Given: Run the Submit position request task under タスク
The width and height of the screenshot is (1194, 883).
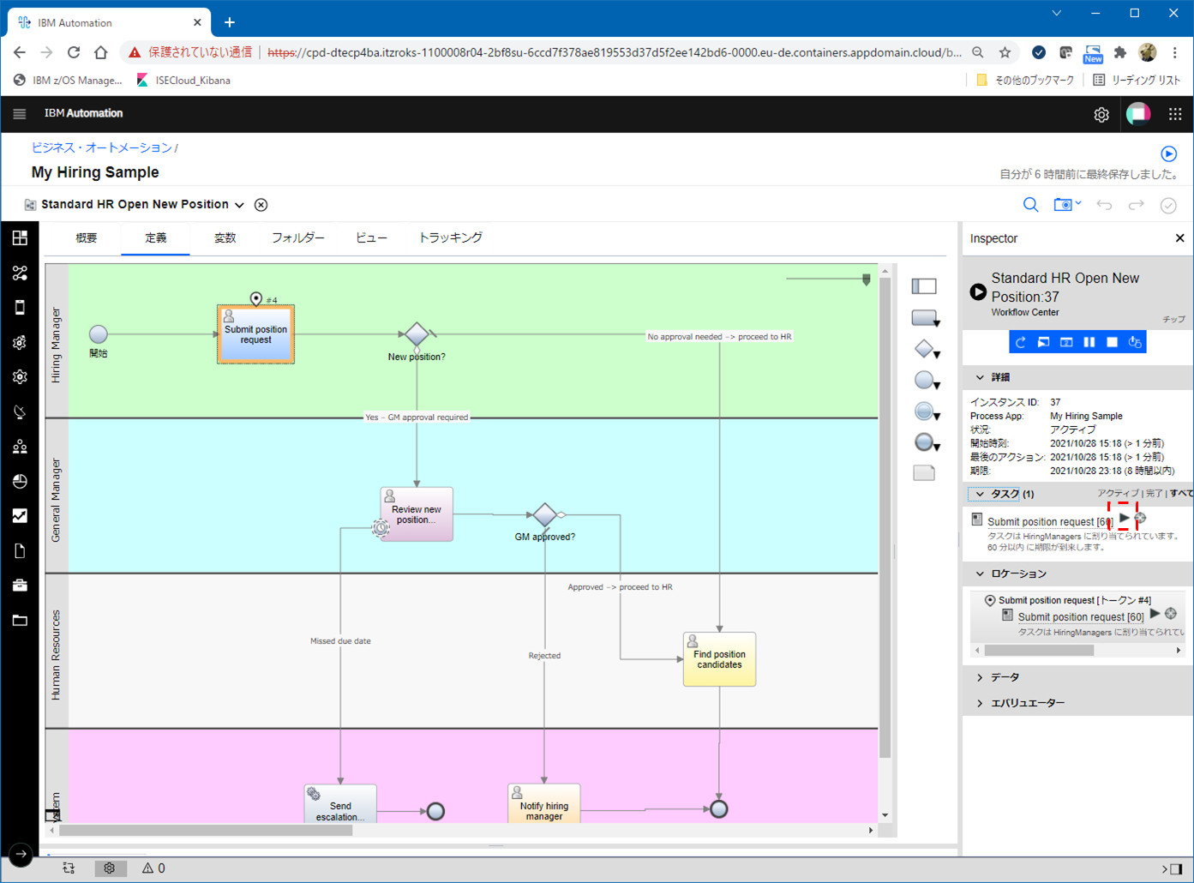Looking at the screenshot, I should 1124,518.
